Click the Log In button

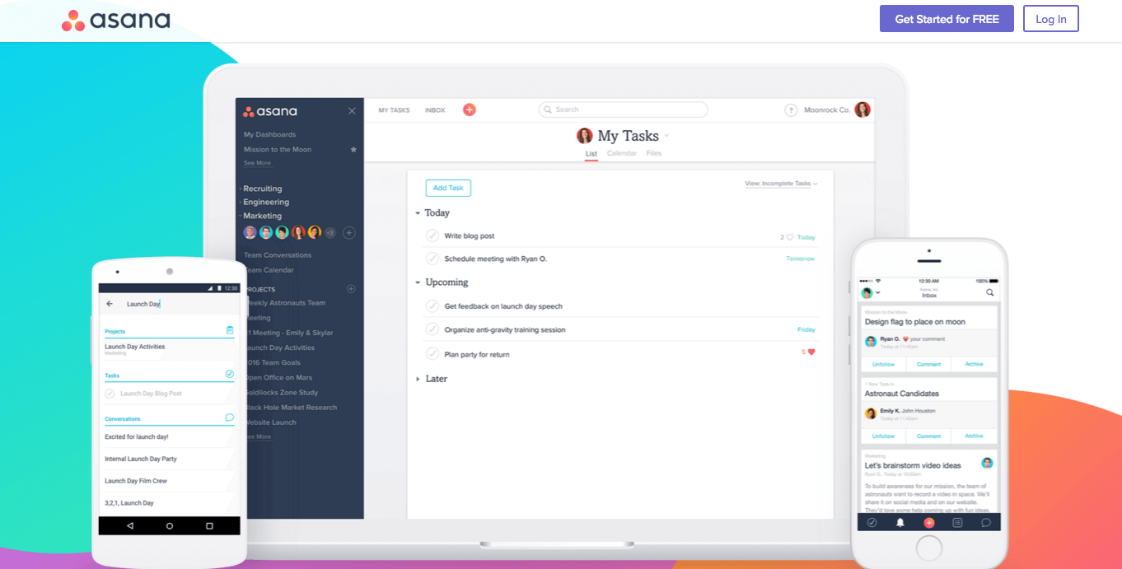pos(1050,19)
